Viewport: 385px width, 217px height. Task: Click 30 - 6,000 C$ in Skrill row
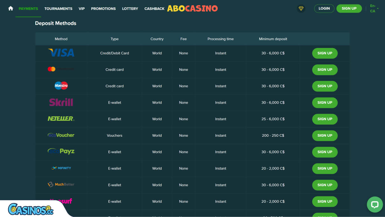(273, 103)
